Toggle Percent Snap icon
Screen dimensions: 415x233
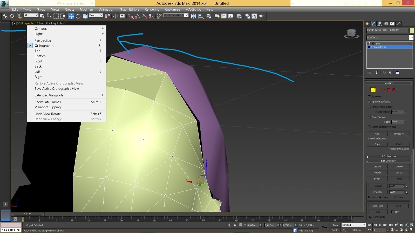[x=144, y=16]
